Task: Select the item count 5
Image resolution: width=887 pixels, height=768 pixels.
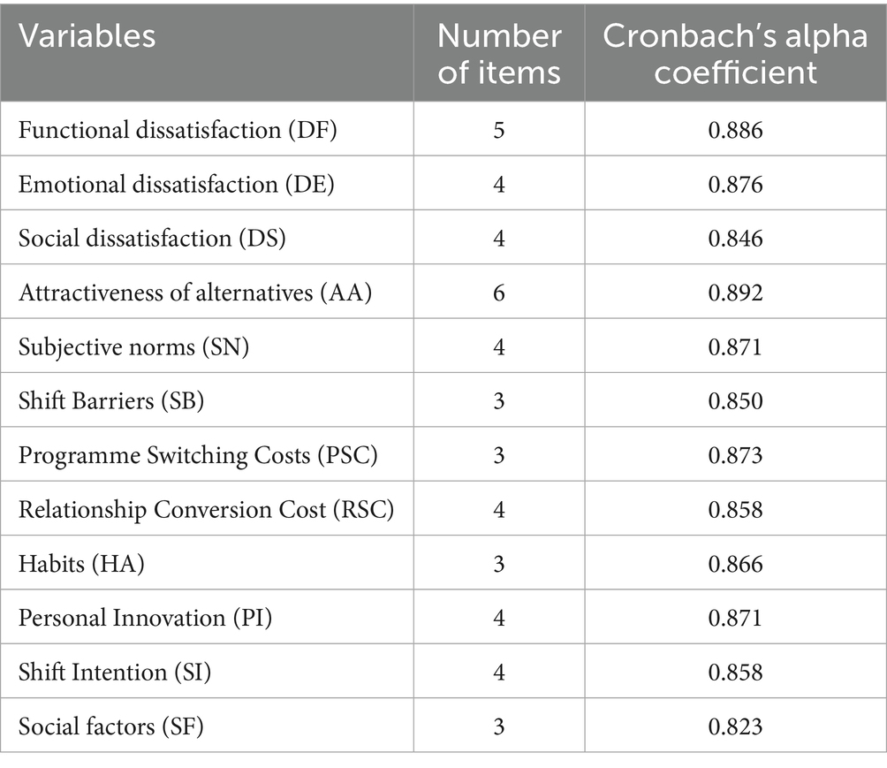Action: (x=499, y=130)
